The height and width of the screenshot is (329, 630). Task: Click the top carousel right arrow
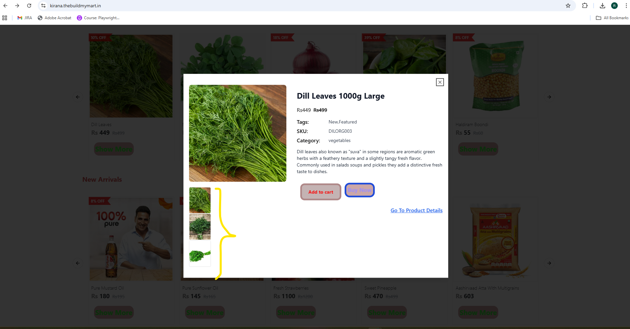click(x=549, y=97)
